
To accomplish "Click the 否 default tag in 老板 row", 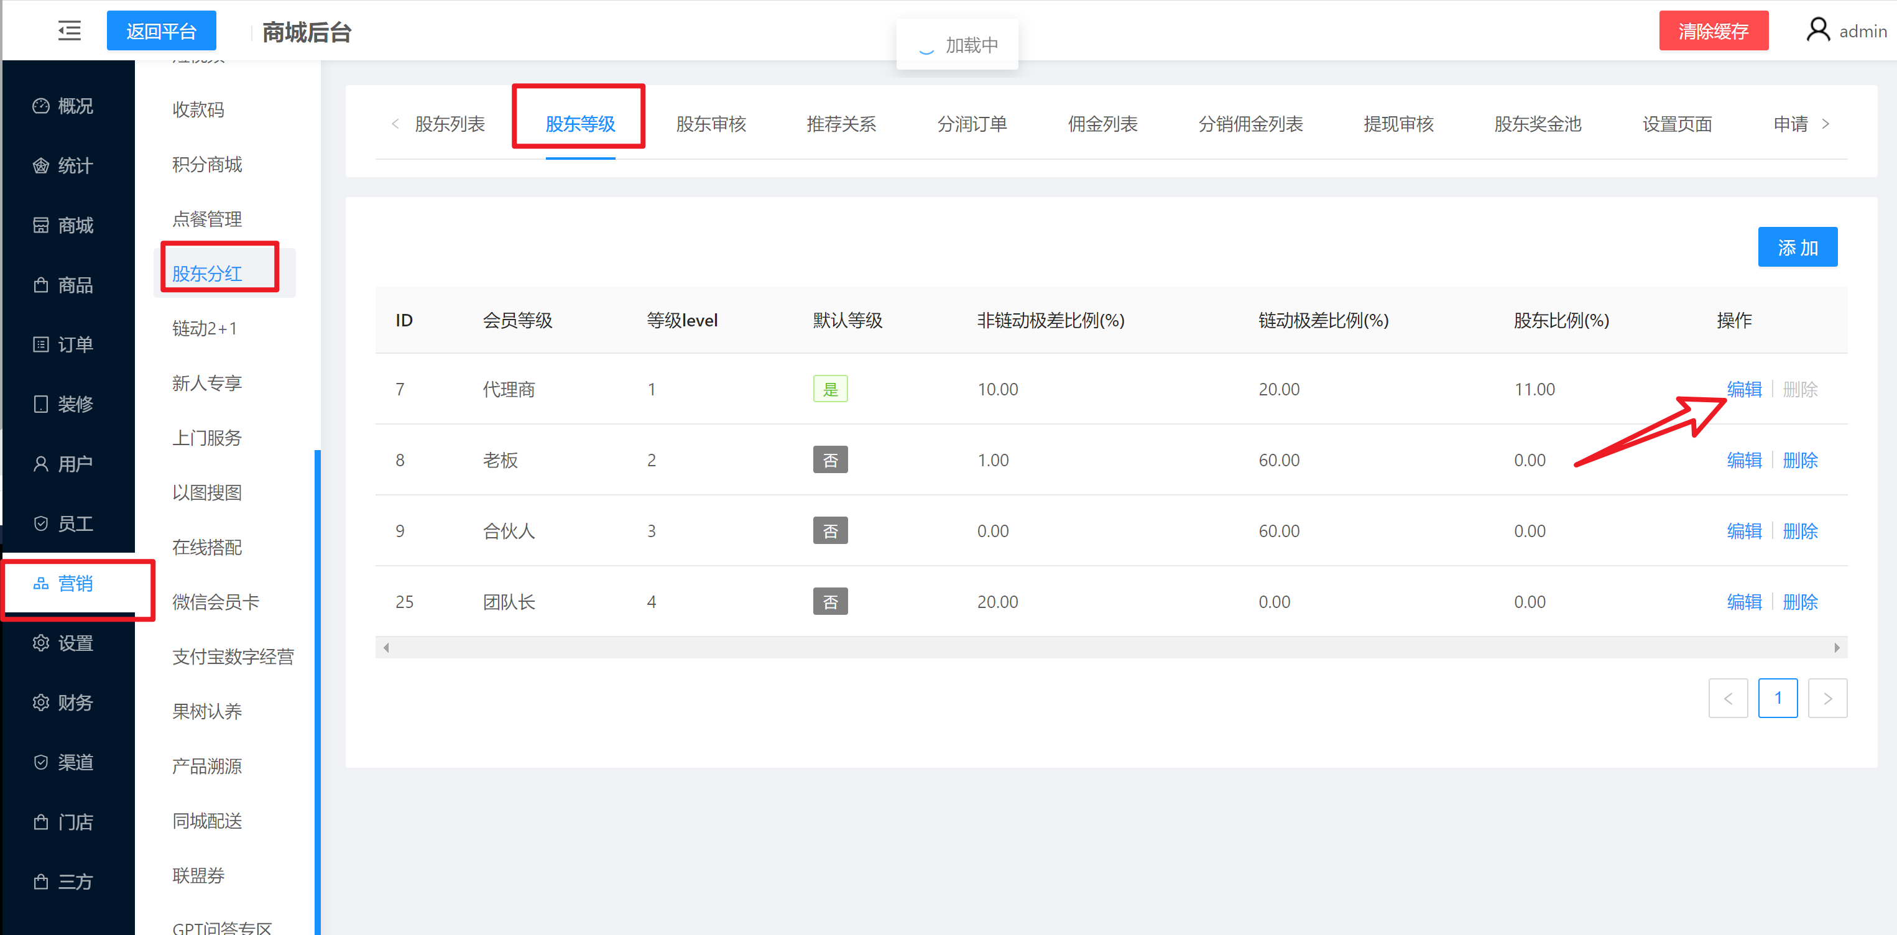I will (x=830, y=460).
